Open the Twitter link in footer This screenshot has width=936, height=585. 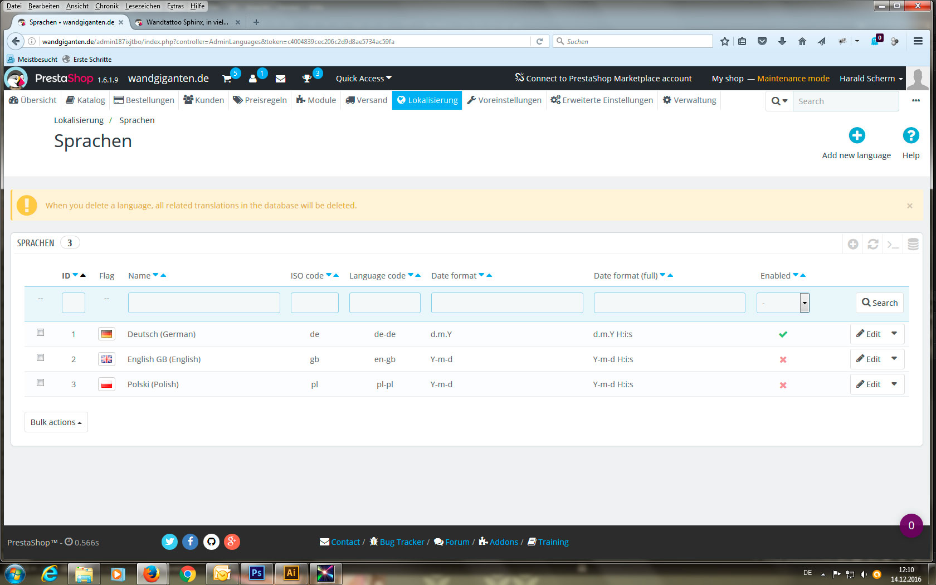(x=170, y=542)
